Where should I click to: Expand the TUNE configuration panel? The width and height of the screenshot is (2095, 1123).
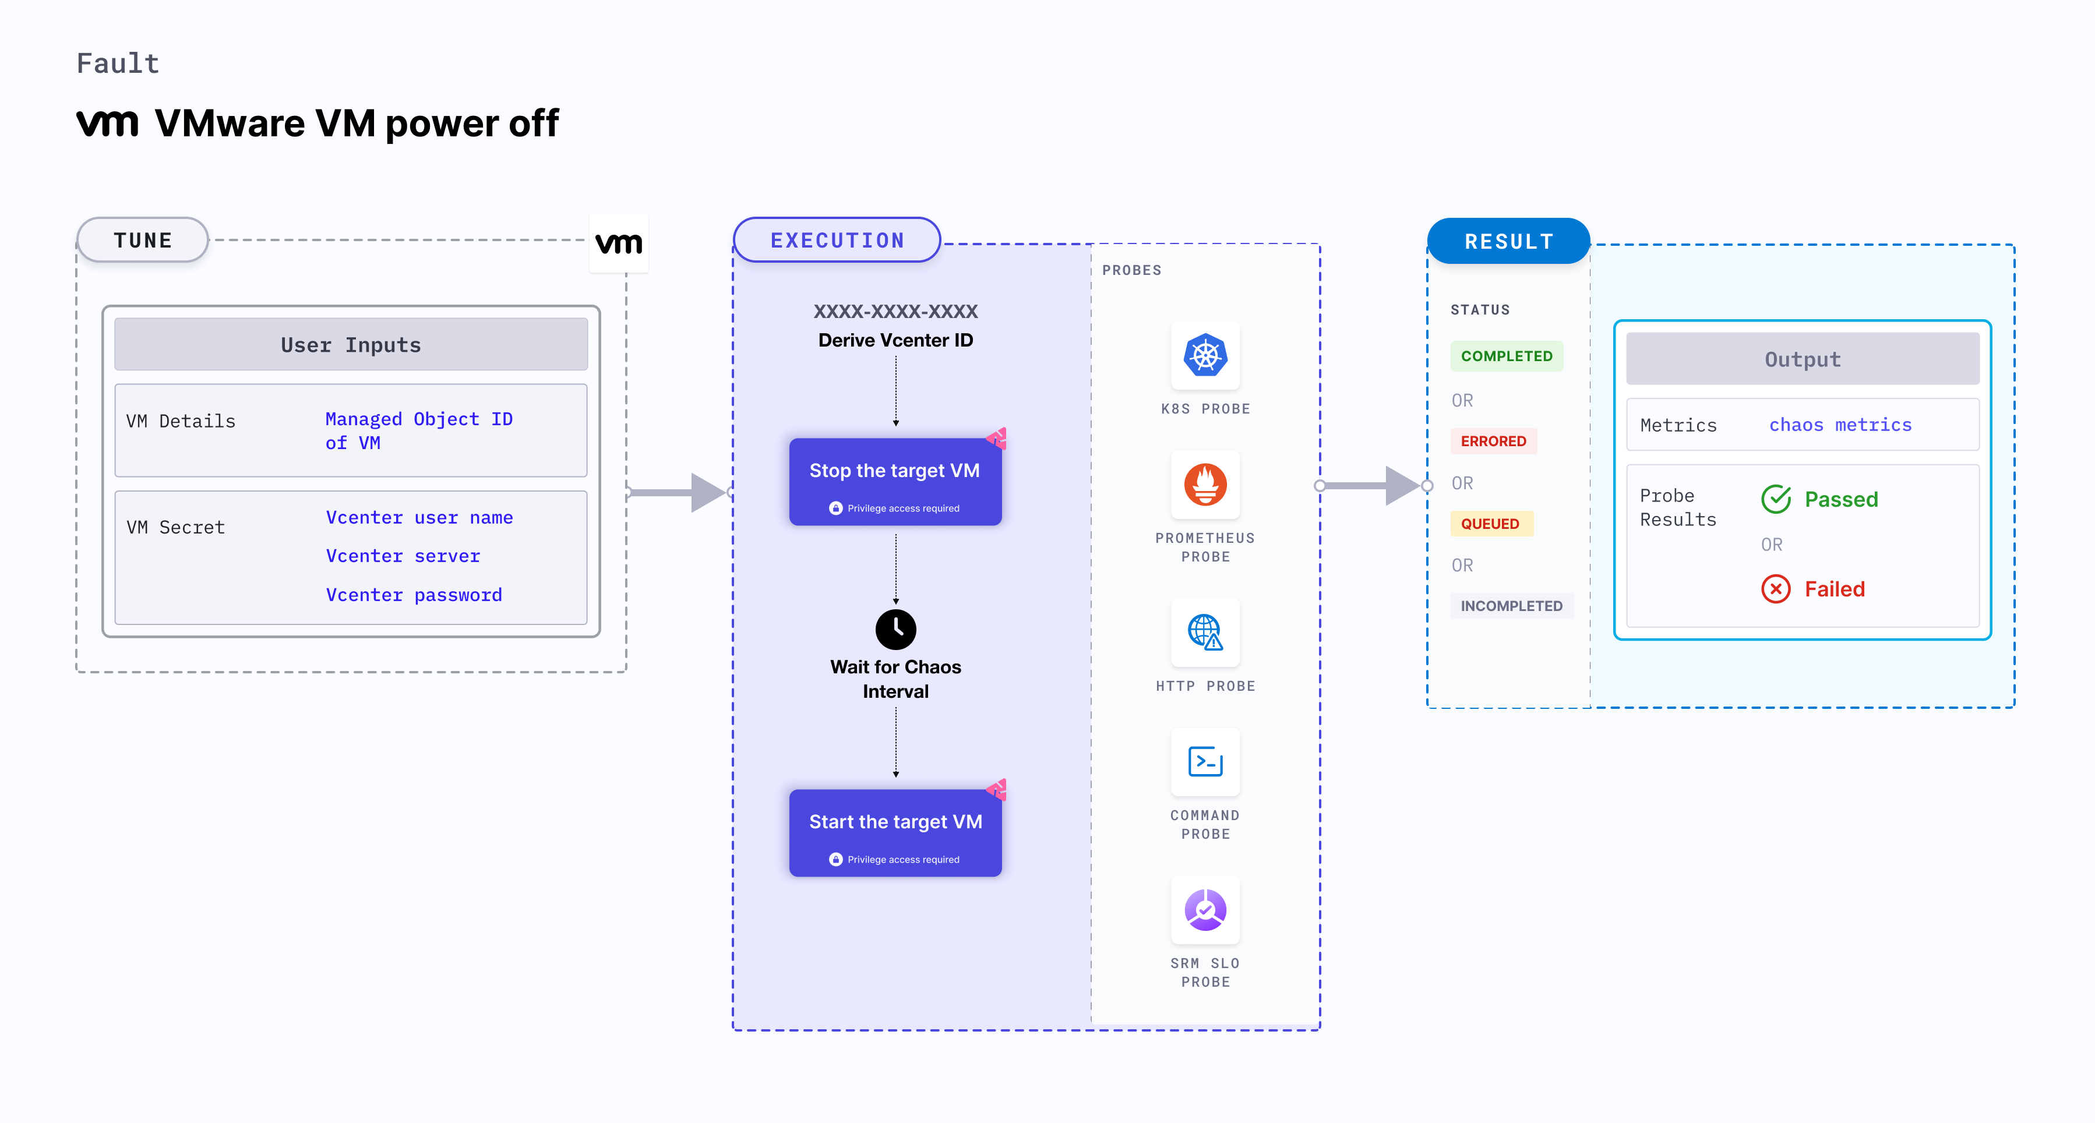pyautogui.click(x=143, y=239)
